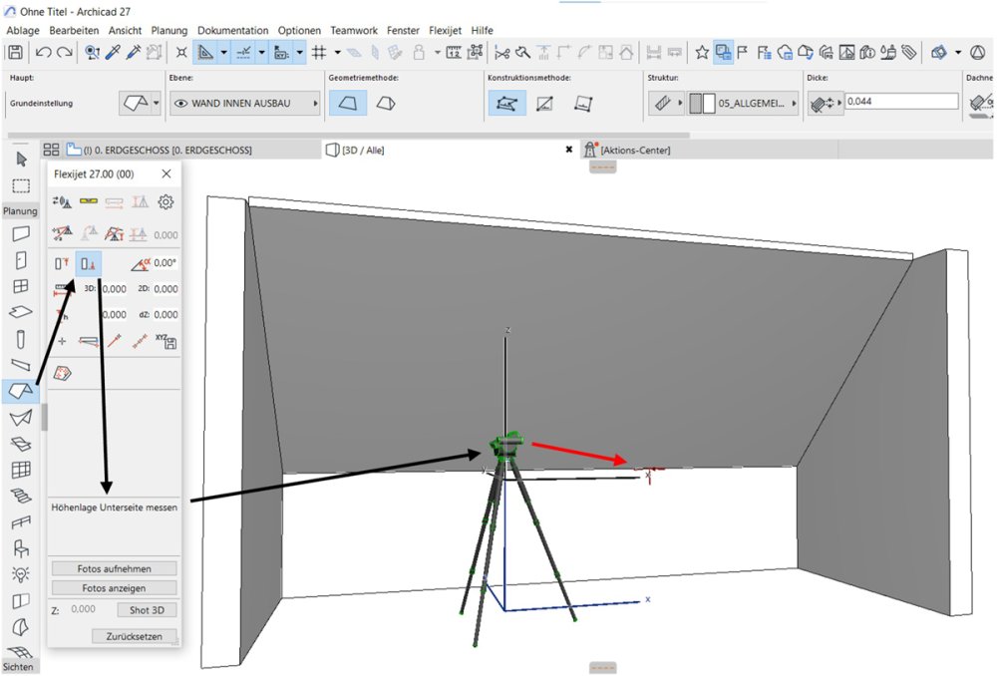The image size is (997, 676).
Task: Toggle the guide lines button
Action: click(205, 52)
